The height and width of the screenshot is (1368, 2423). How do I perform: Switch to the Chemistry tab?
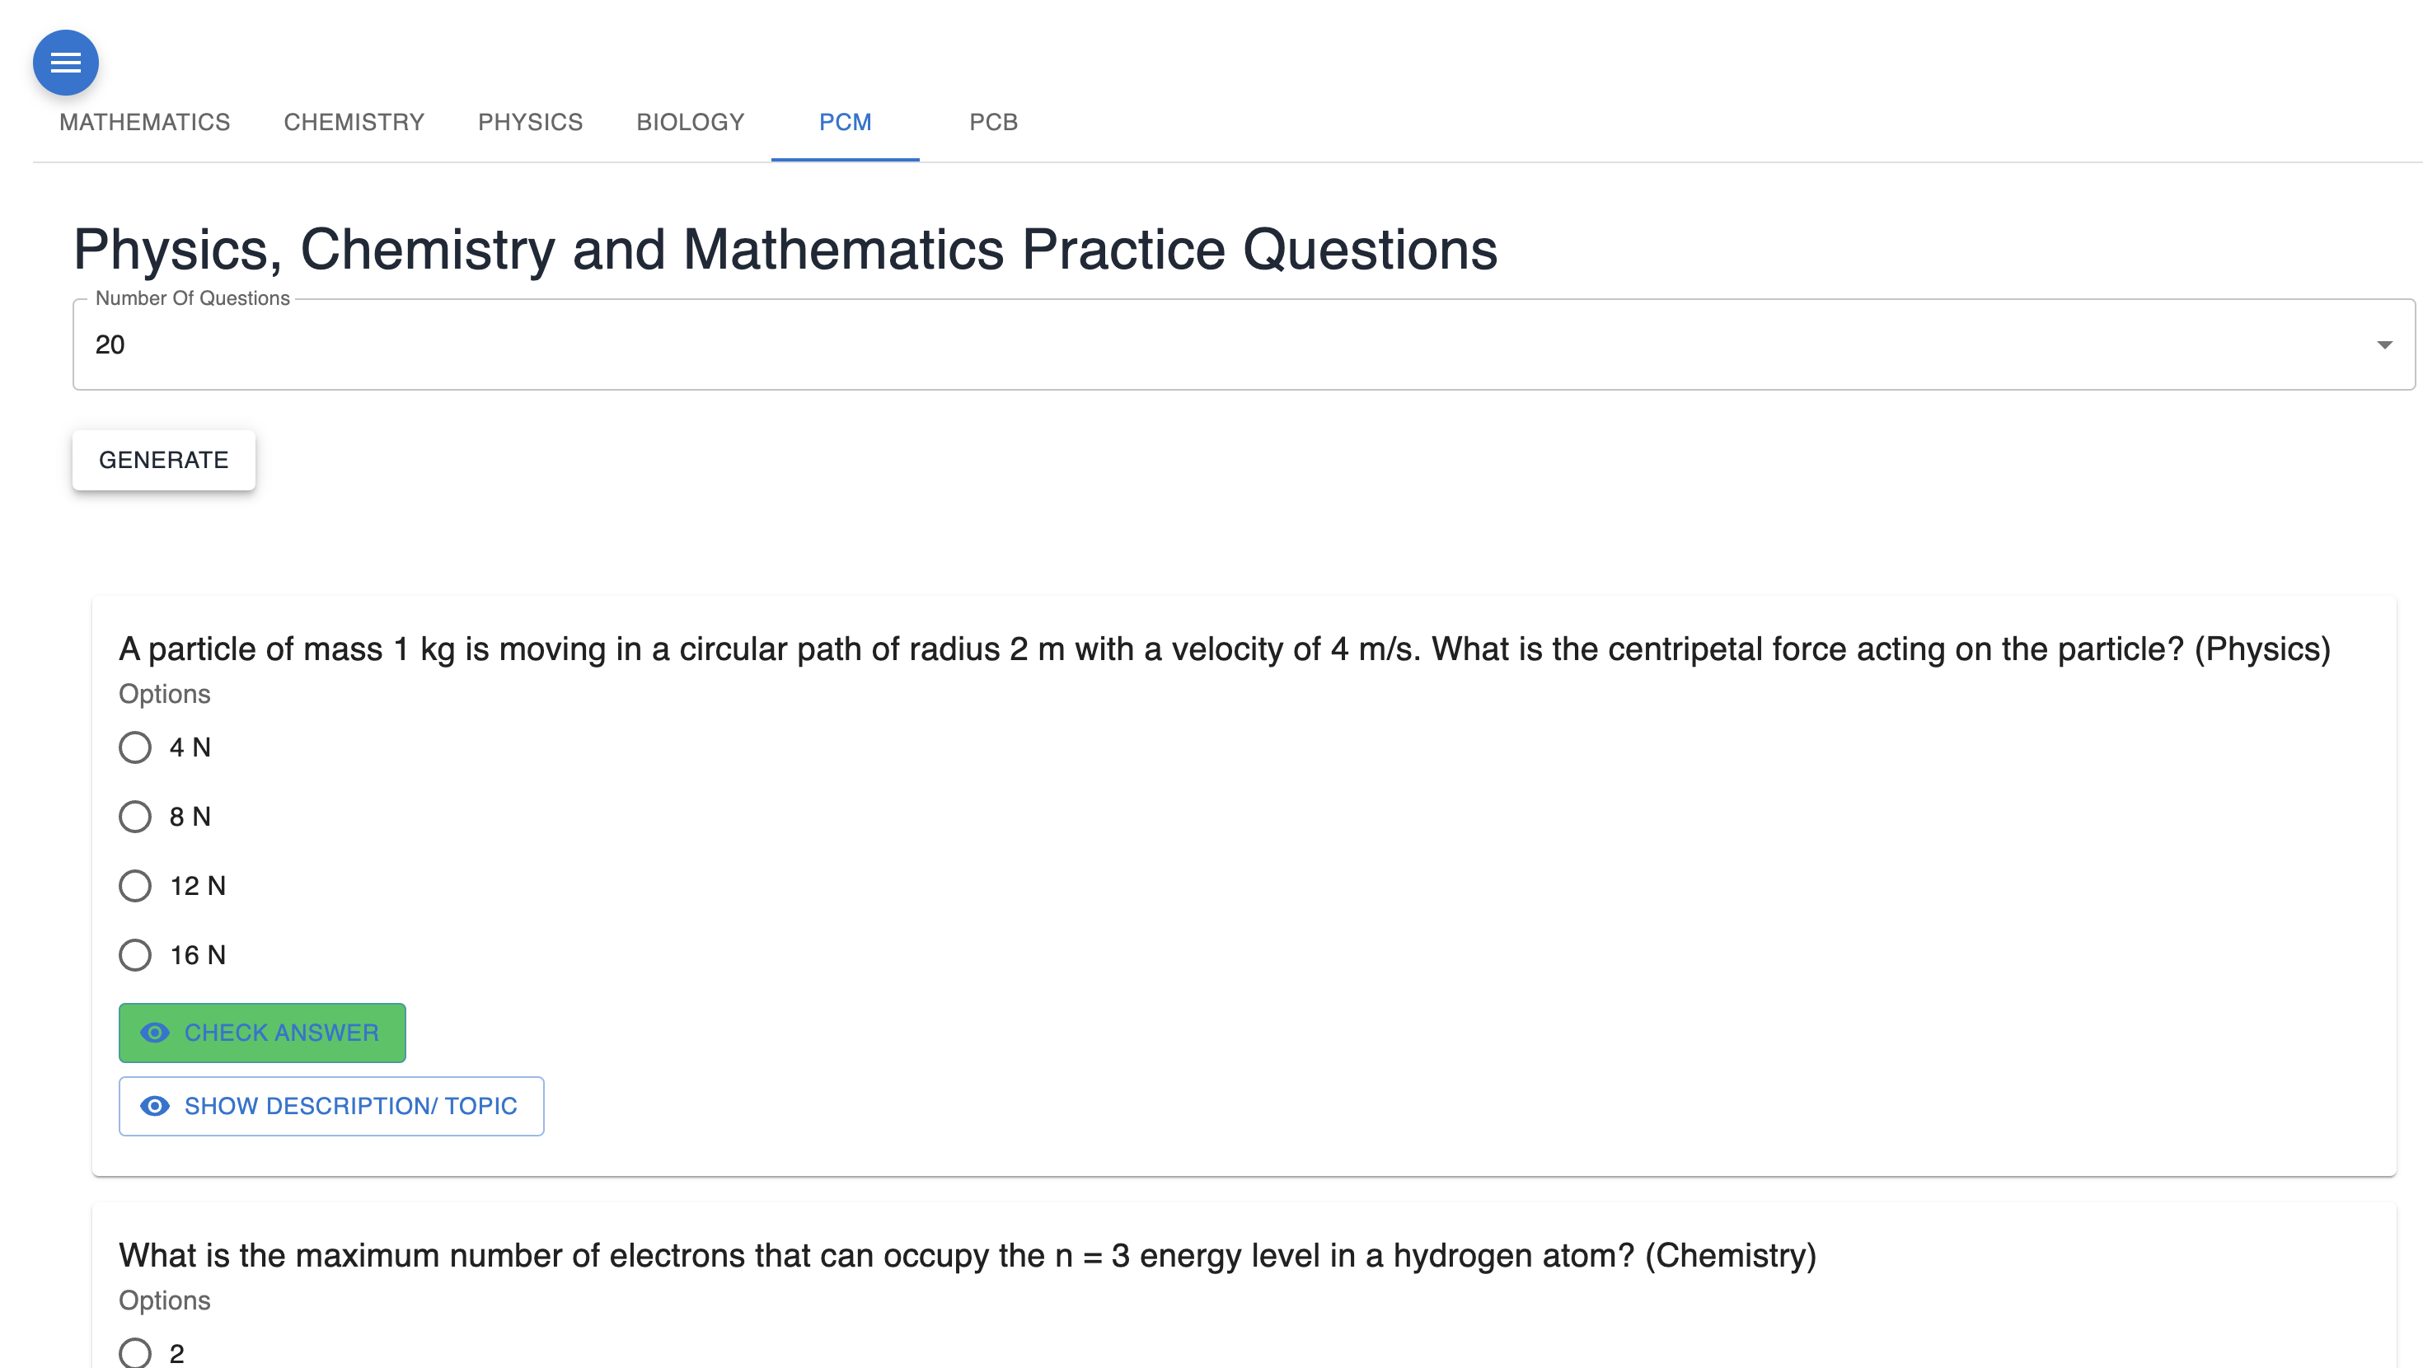pyautogui.click(x=354, y=121)
